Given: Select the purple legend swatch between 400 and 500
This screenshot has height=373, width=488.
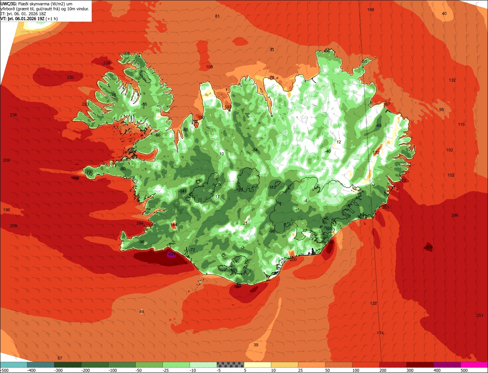Looking at the screenshot, I should [x=447, y=365].
